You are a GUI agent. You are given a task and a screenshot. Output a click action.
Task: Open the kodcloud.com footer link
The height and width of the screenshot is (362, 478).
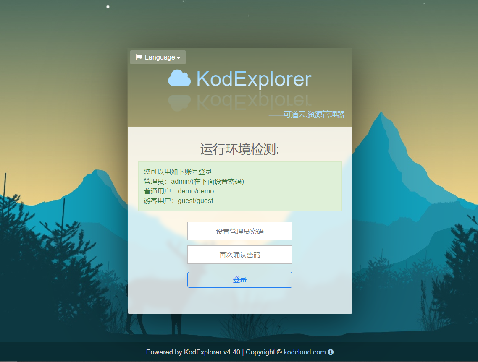pyautogui.click(x=305, y=352)
